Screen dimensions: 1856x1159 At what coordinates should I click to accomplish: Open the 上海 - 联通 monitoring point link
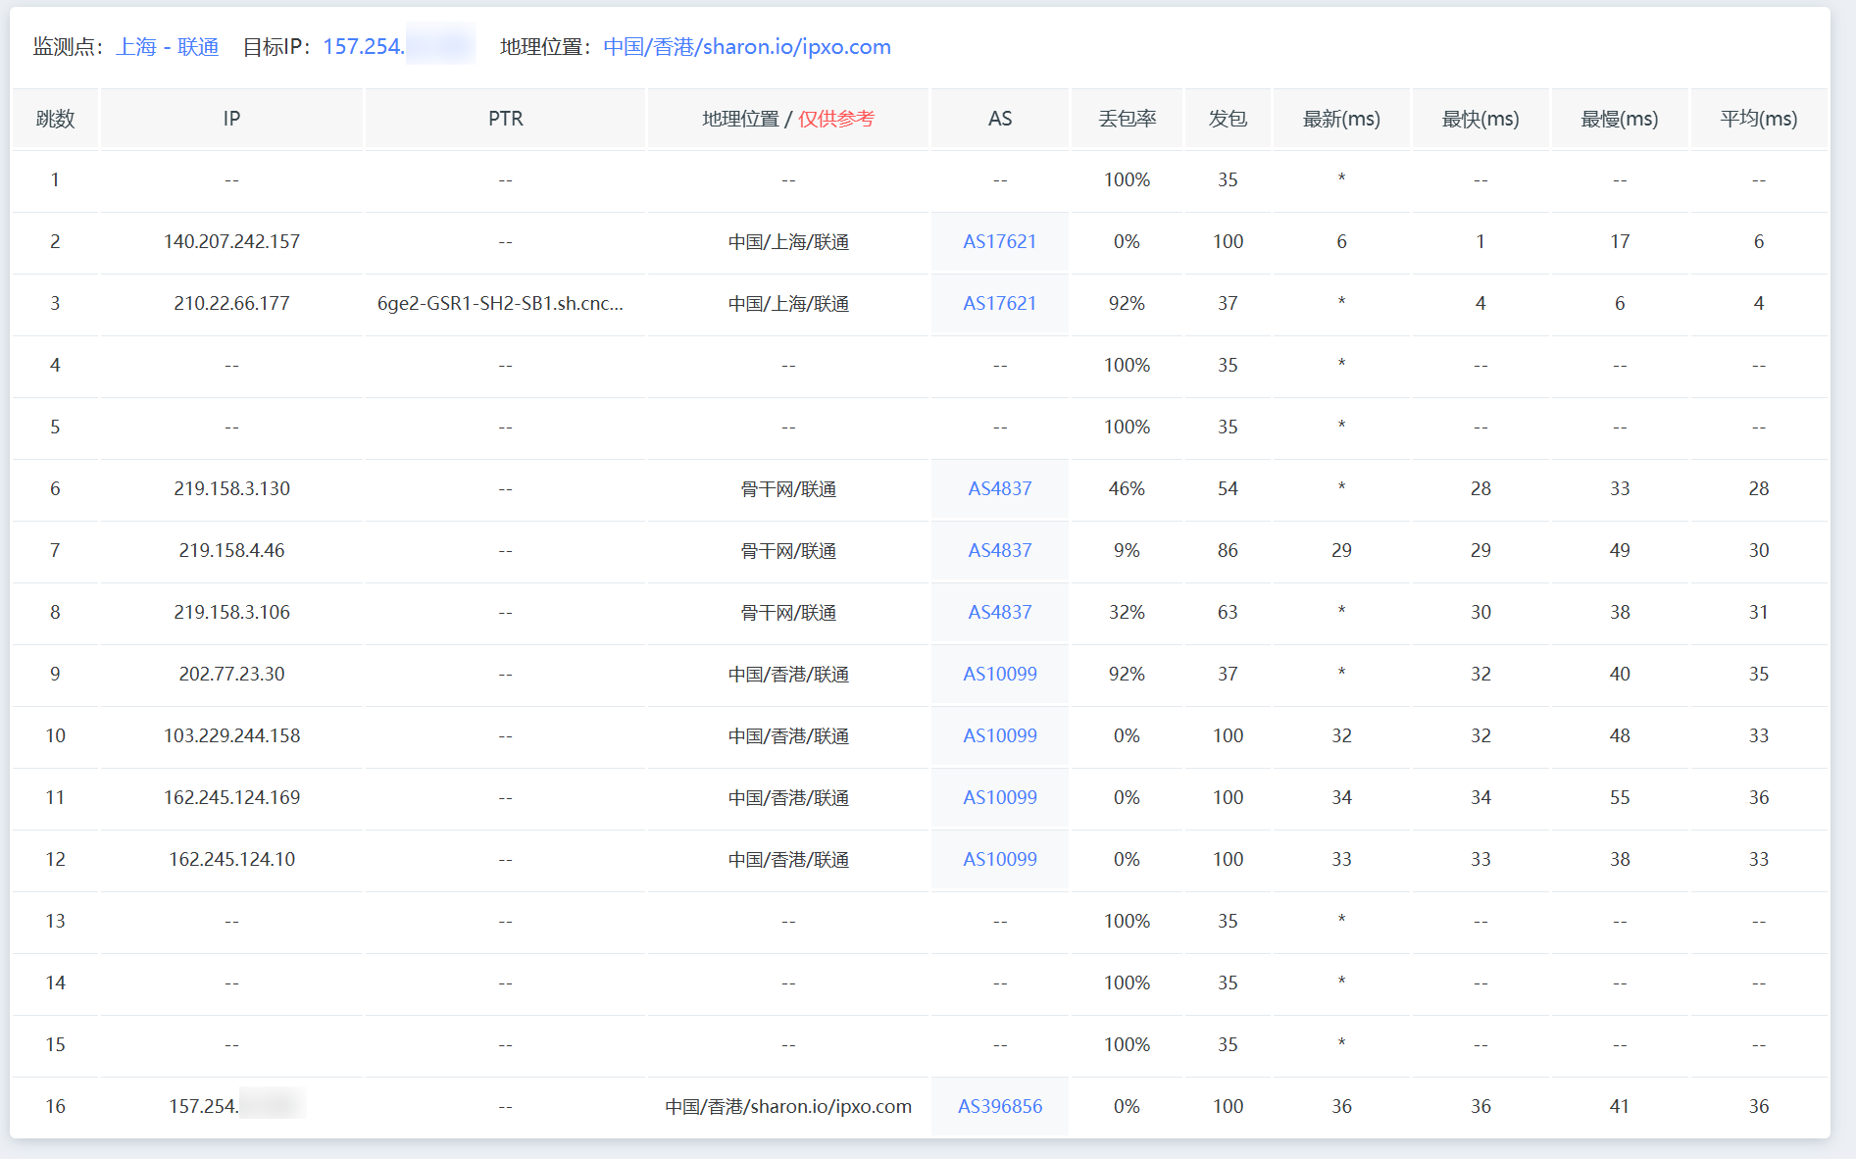tap(167, 47)
